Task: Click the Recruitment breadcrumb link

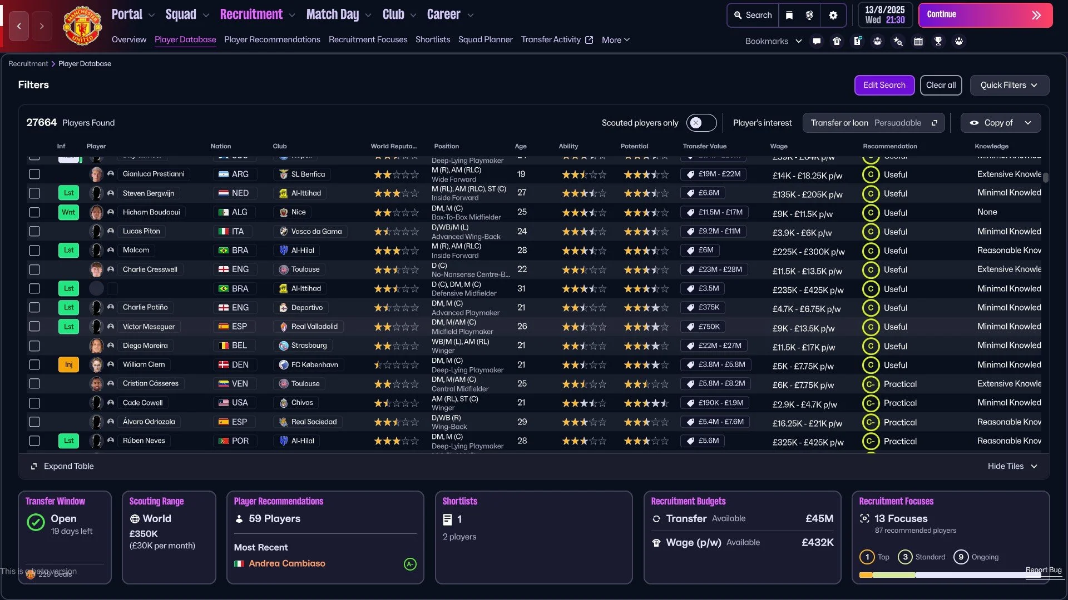Action: 28,64
